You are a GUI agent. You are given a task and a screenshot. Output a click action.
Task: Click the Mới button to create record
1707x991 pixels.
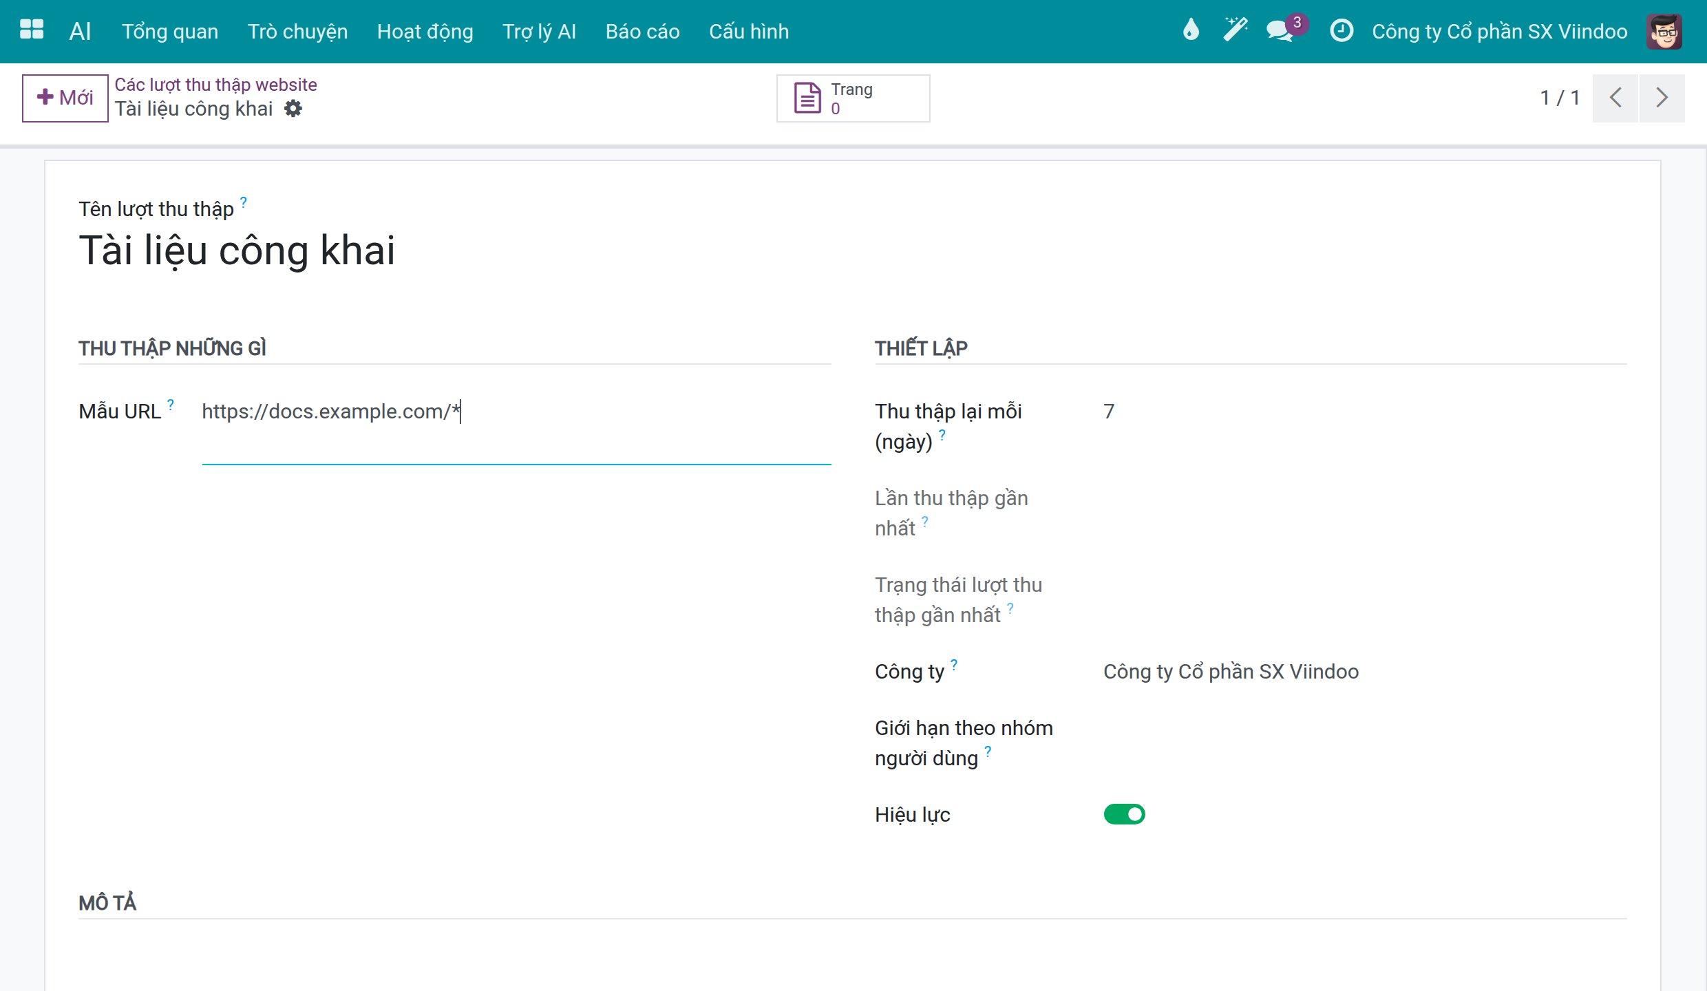(65, 98)
